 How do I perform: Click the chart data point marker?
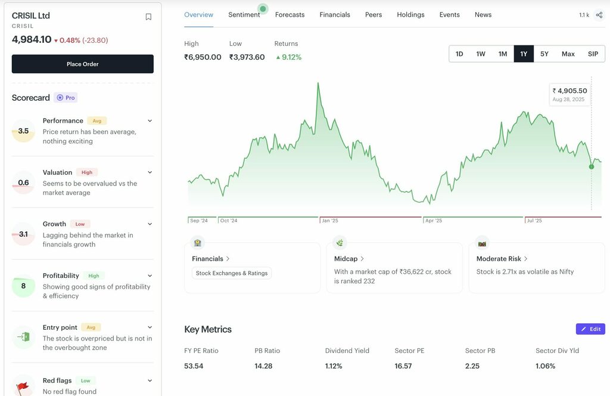pyautogui.click(x=592, y=166)
